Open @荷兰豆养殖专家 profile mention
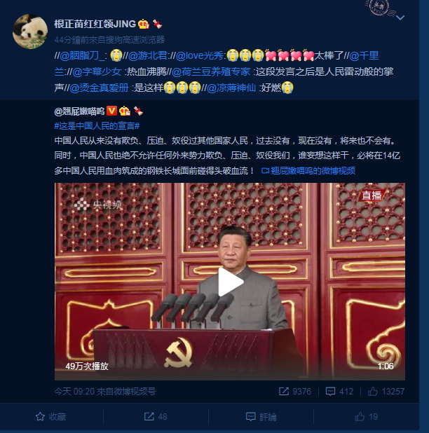 click(x=211, y=71)
